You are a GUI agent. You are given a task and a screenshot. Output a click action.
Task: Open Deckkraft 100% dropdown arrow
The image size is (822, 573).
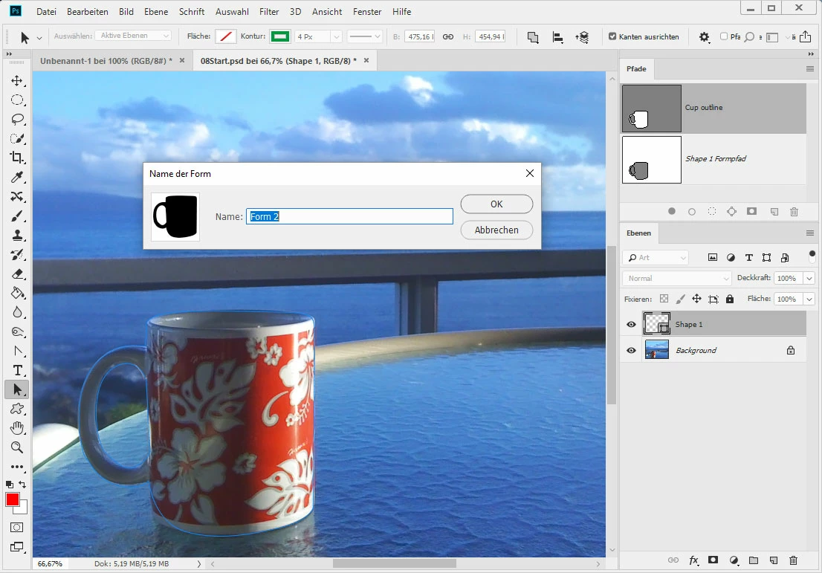pyautogui.click(x=809, y=279)
